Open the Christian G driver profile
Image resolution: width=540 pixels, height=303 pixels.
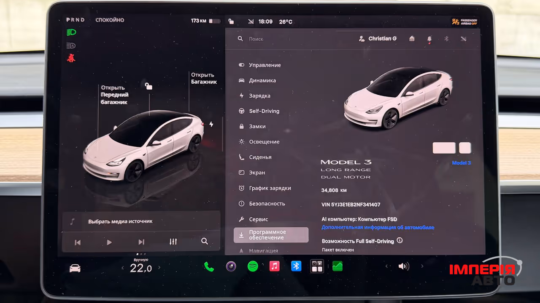pyautogui.click(x=378, y=39)
